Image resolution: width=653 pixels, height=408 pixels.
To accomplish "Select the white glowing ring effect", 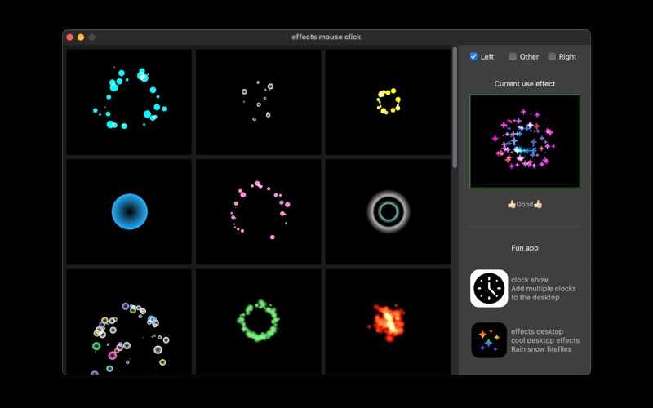I will 388,211.
